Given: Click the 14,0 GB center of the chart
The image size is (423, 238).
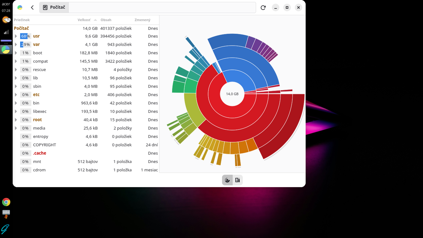Looking at the screenshot, I should coord(232,94).
